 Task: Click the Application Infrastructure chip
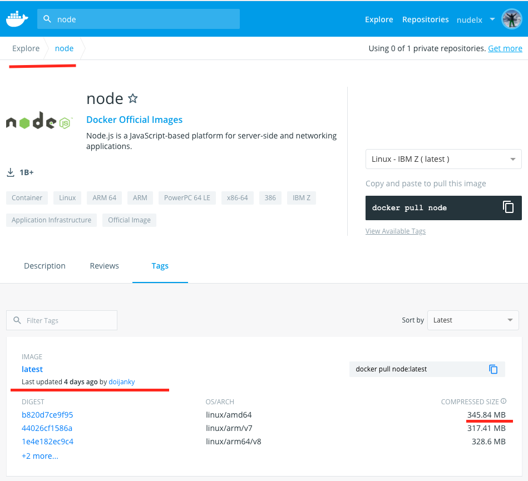[x=51, y=220]
